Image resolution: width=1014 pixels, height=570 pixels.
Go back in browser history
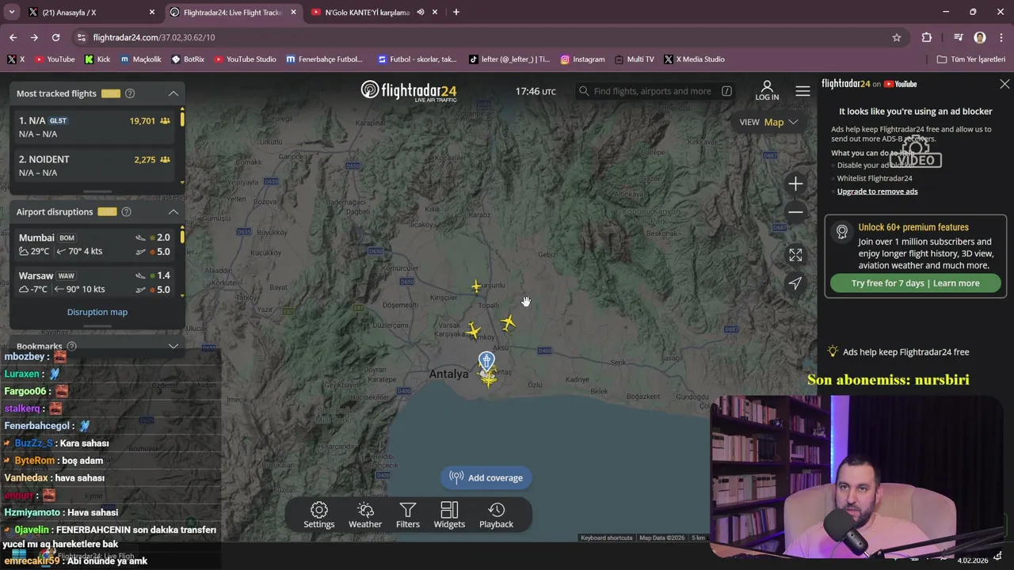pos(13,37)
